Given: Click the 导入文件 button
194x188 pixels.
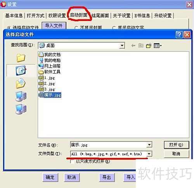Looking at the screenshot, I should point(54,26).
